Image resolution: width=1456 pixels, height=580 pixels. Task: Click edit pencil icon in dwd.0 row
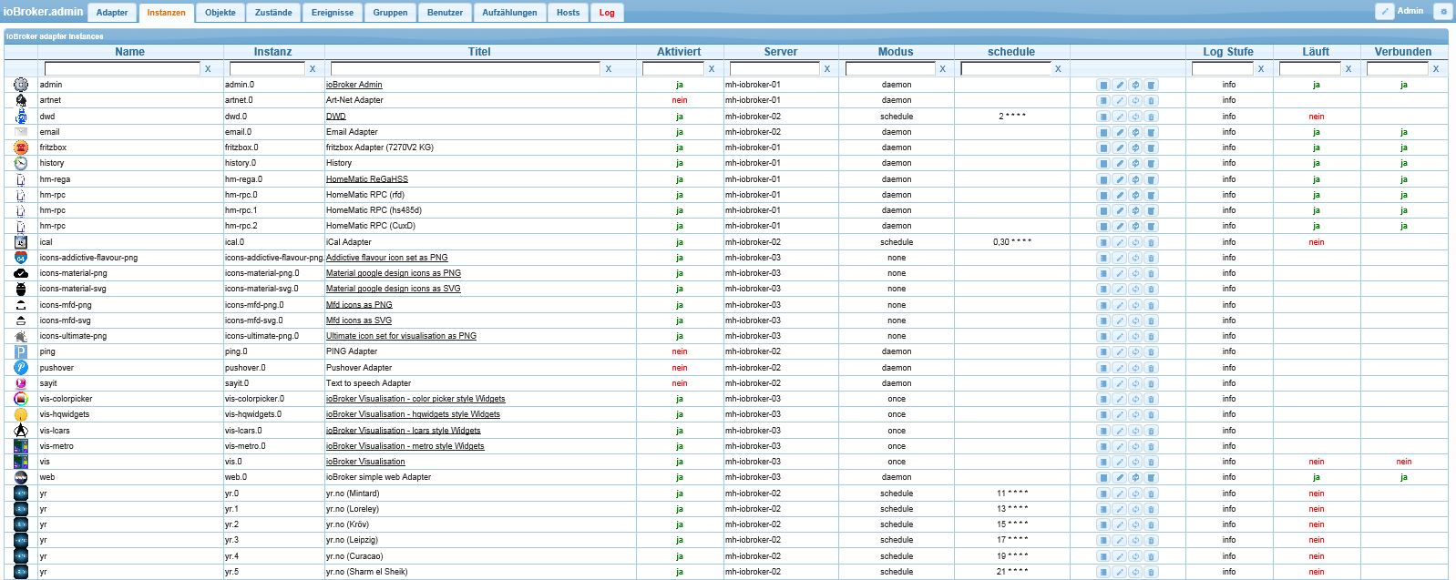pos(1120,117)
